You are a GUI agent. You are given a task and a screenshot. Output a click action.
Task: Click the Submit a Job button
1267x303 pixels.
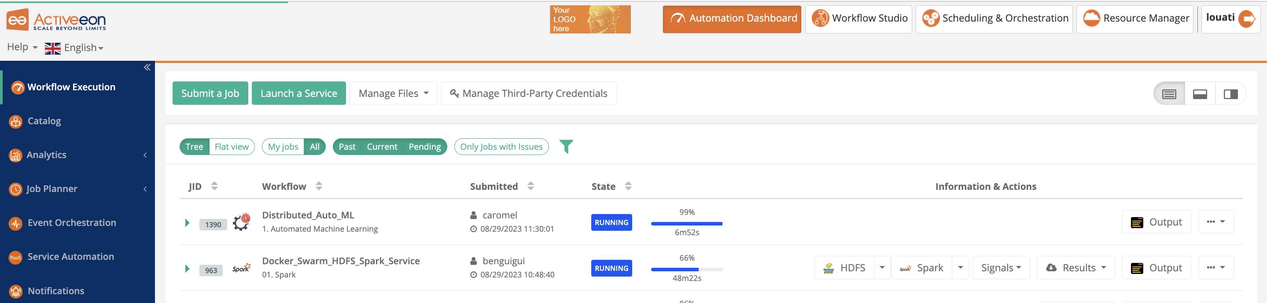pyautogui.click(x=210, y=93)
